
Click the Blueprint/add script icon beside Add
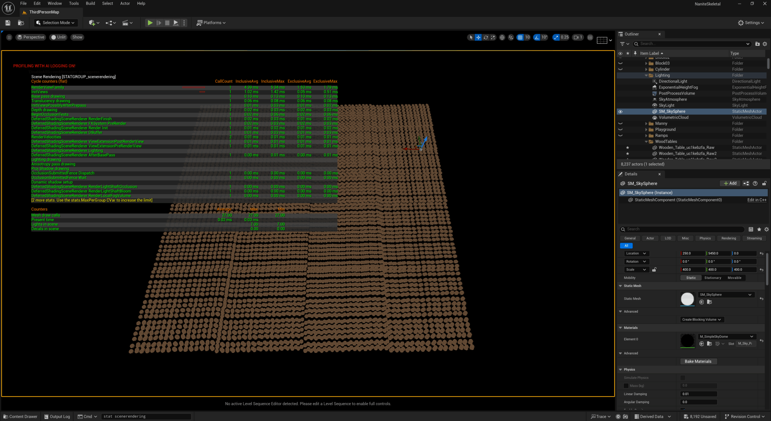tap(746, 184)
